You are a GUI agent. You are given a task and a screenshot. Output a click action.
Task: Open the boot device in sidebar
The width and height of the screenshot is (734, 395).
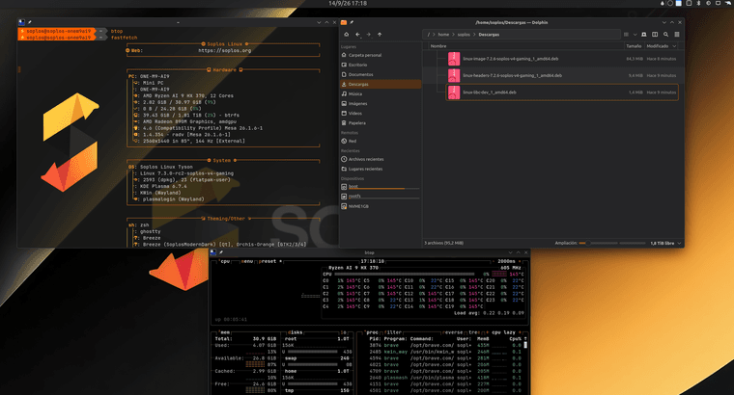click(381, 187)
